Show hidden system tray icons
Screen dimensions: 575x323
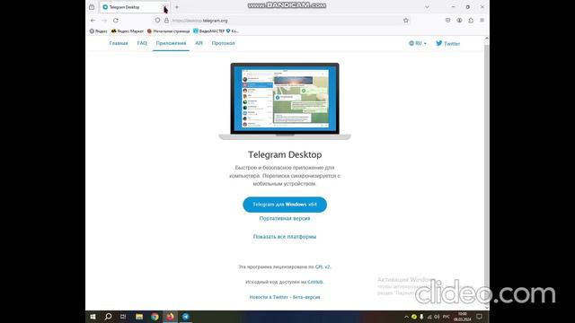coord(406,317)
